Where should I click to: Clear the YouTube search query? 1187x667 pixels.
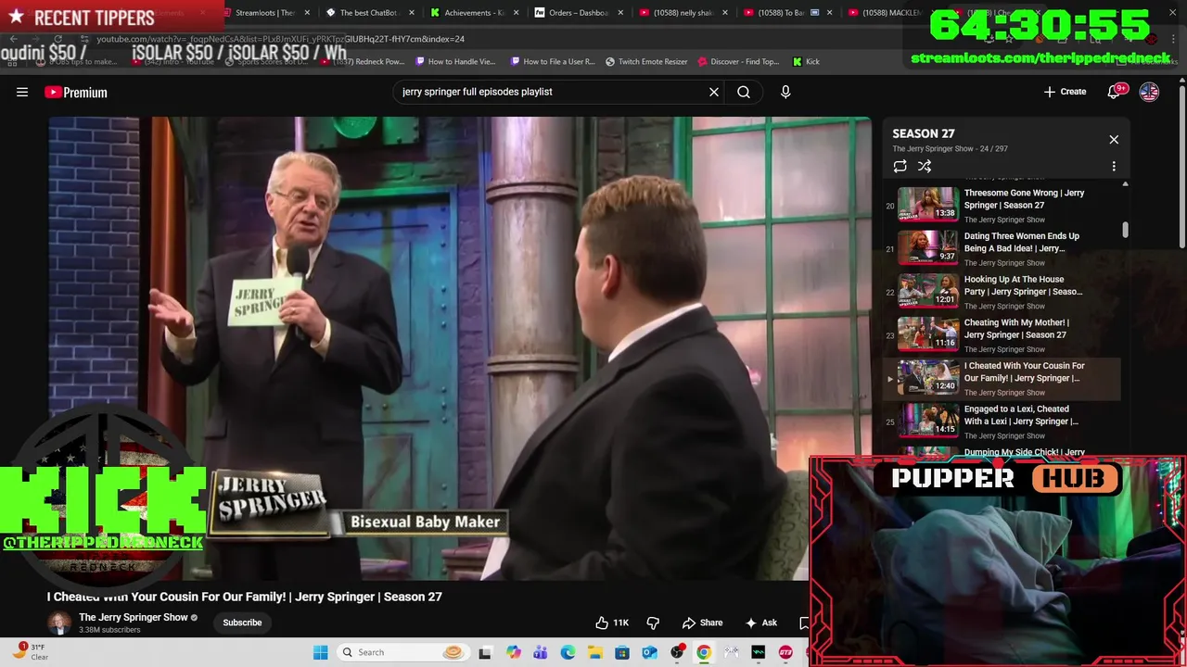click(x=714, y=92)
